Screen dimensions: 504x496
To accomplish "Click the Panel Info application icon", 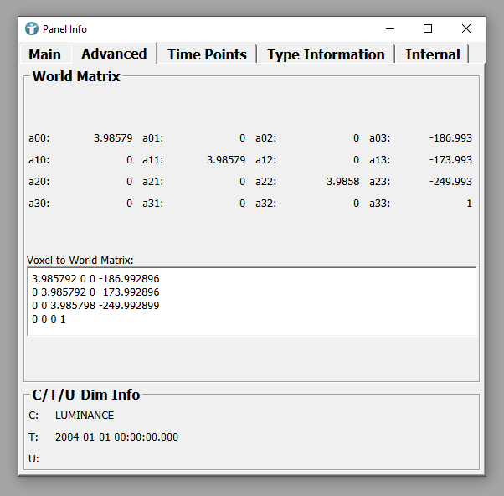I will tap(32, 28).
